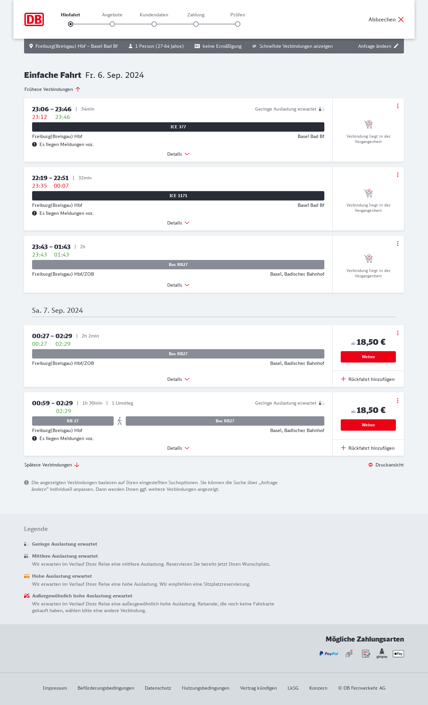This screenshot has width=428, height=705.
Task: Select the Kundendaten step circle
Action: click(x=154, y=24)
